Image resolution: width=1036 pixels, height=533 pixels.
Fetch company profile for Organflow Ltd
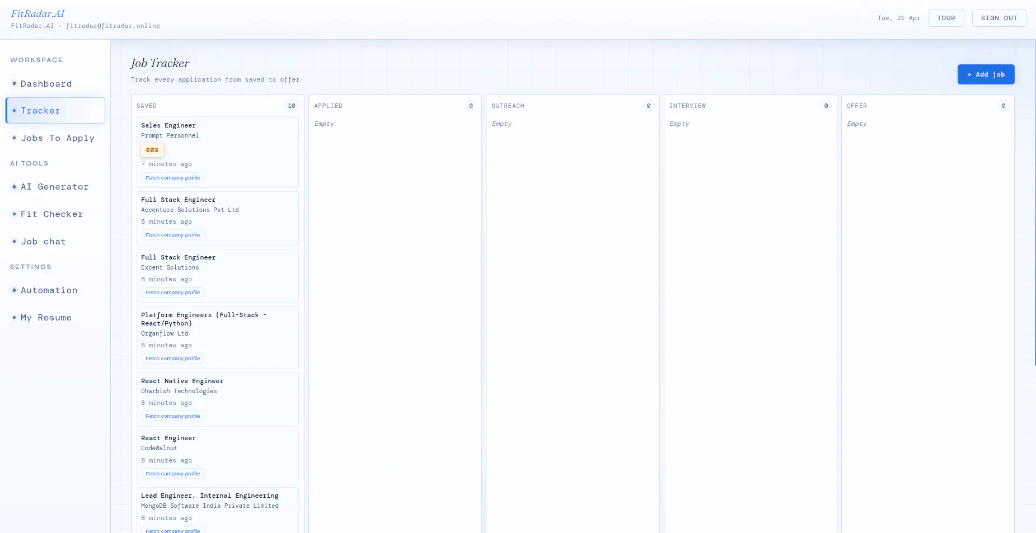tap(172, 359)
